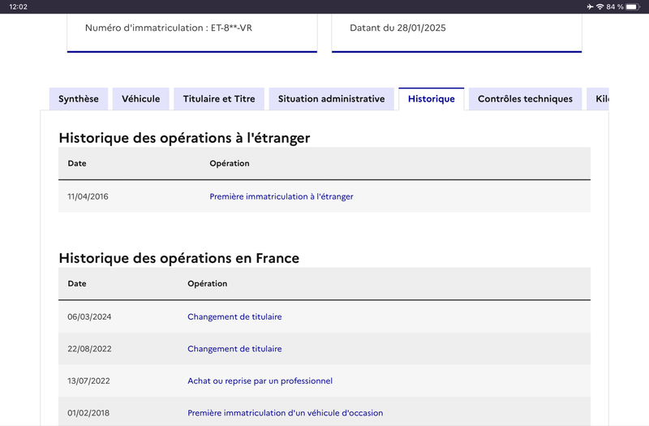Tap the airplane mode icon in status bar

tap(590, 6)
